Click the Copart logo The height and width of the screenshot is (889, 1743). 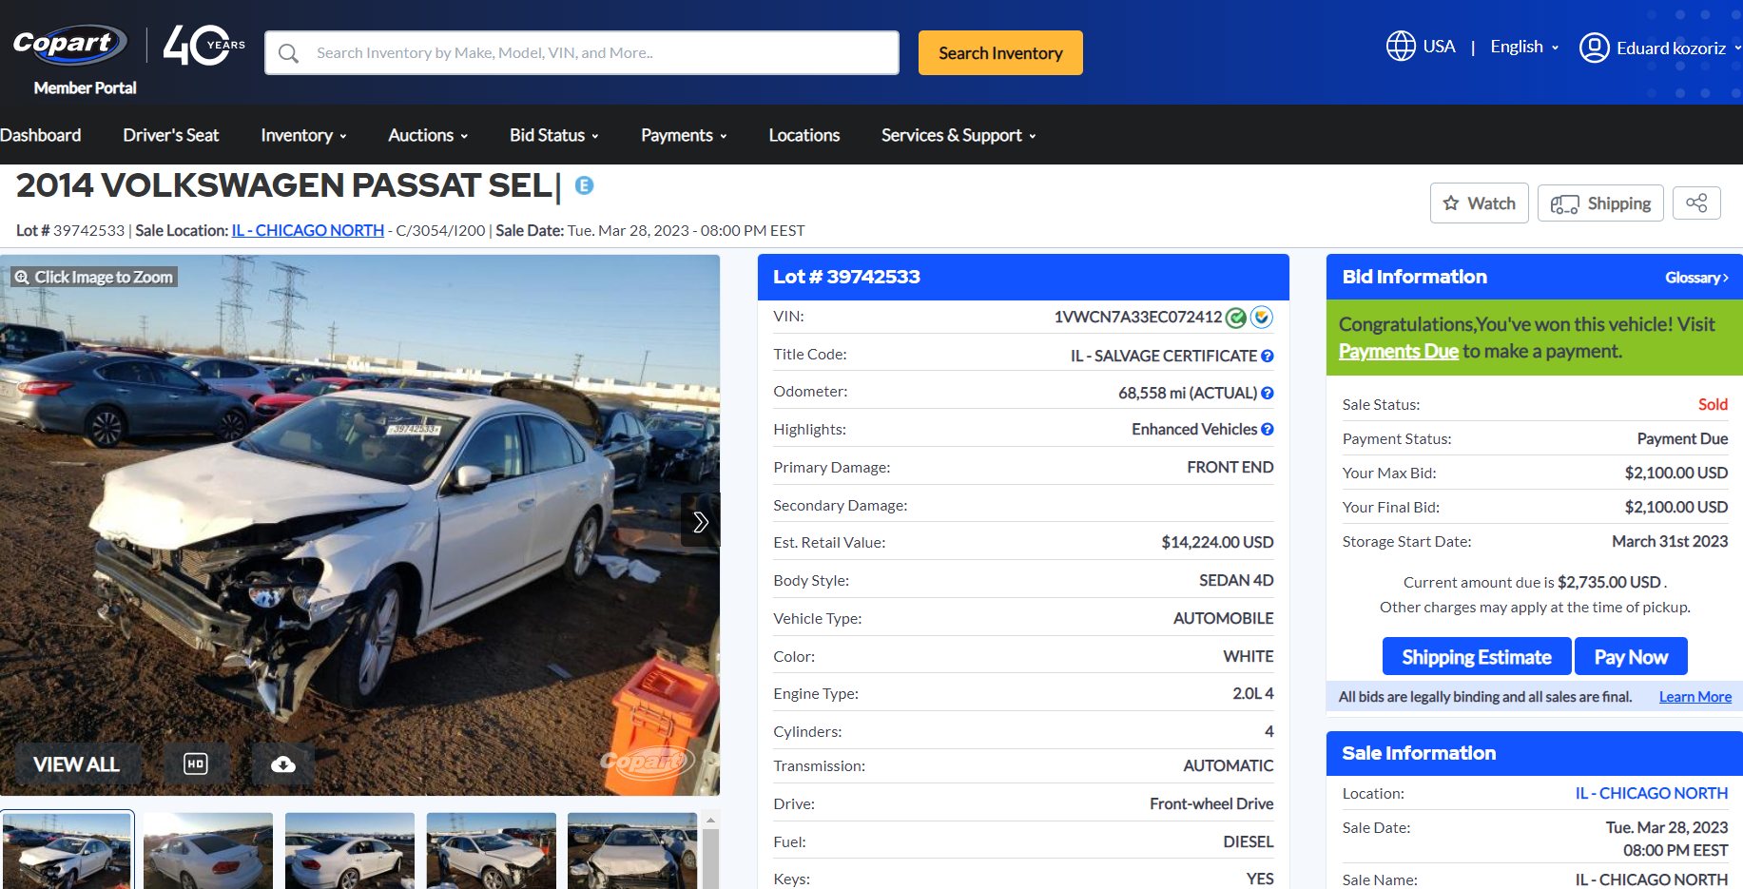click(69, 44)
